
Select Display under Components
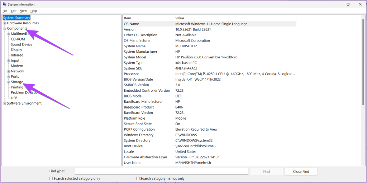tap(16, 50)
